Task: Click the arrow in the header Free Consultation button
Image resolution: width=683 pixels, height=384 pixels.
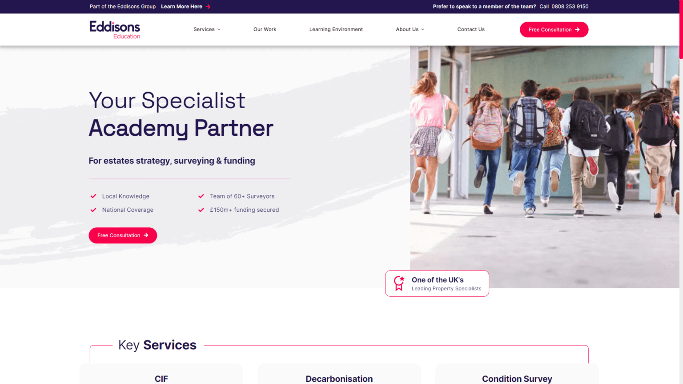Action: (577, 30)
